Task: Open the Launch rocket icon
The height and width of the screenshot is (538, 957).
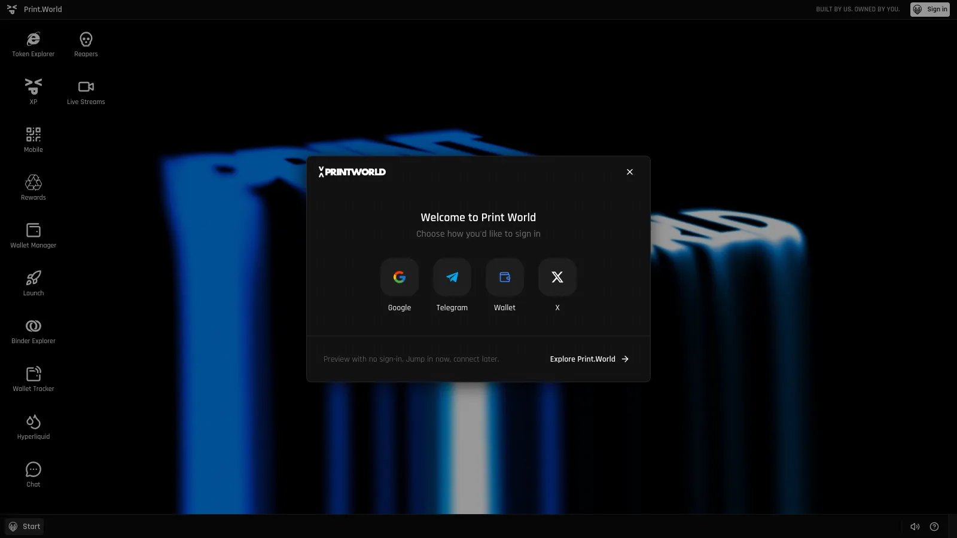Action: [x=33, y=283]
